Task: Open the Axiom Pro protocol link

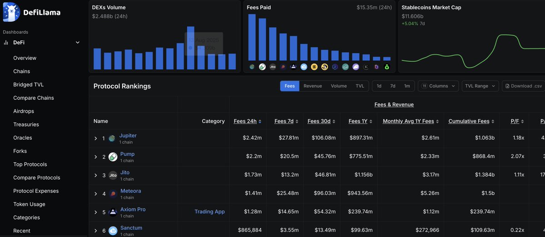Action: (x=133, y=209)
